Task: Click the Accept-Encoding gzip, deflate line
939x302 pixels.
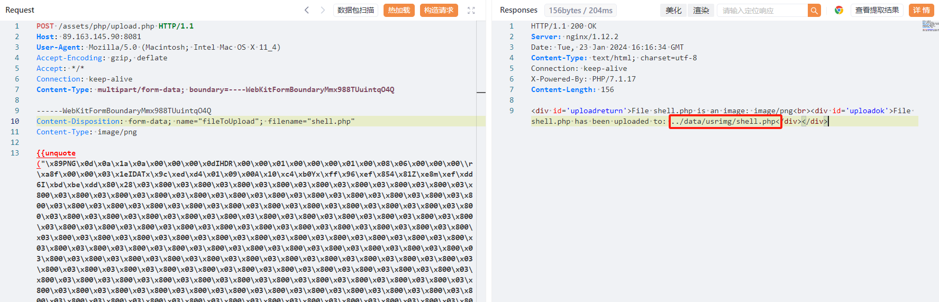Action: tap(102, 58)
